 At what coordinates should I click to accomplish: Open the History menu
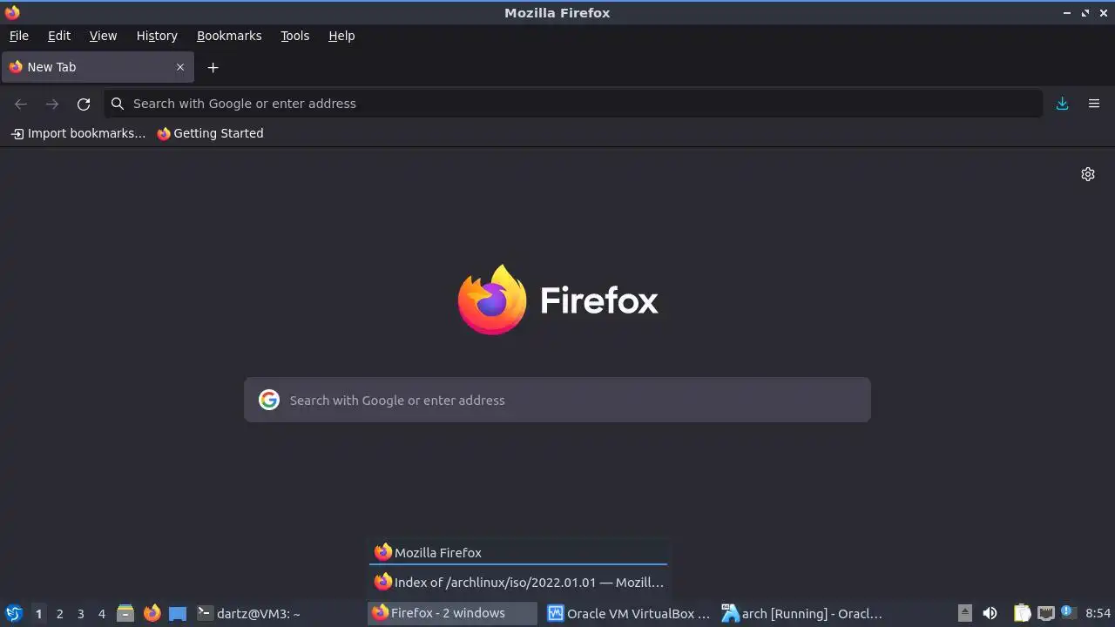coord(157,36)
